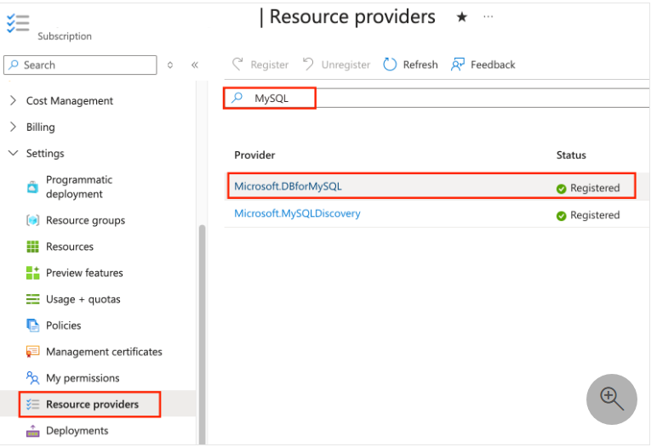Screen dimensions: 657x447
Task: Open Microsoft.DBforMySQL provider link
Action: (x=288, y=186)
